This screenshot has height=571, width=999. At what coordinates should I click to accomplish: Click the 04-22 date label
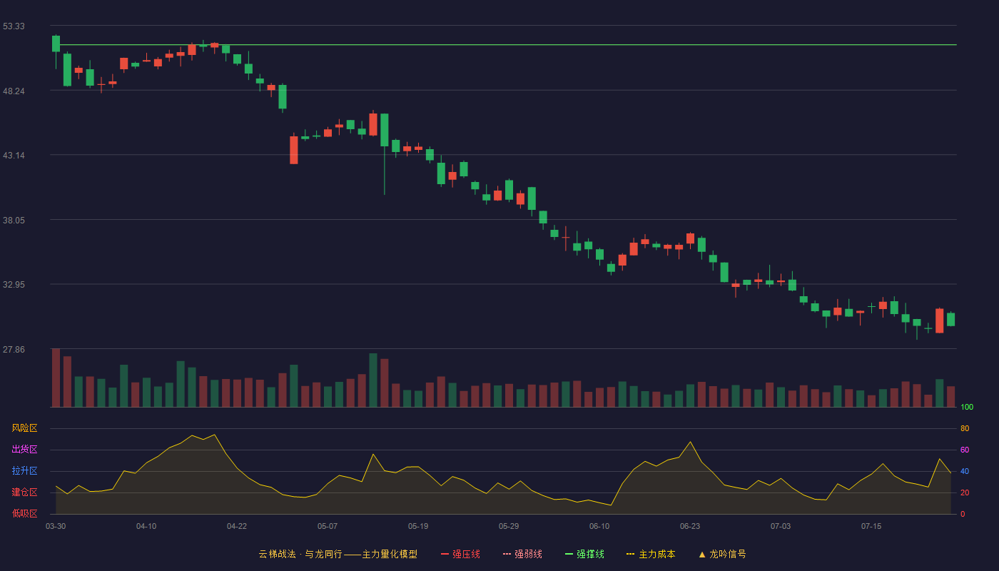pyautogui.click(x=237, y=526)
